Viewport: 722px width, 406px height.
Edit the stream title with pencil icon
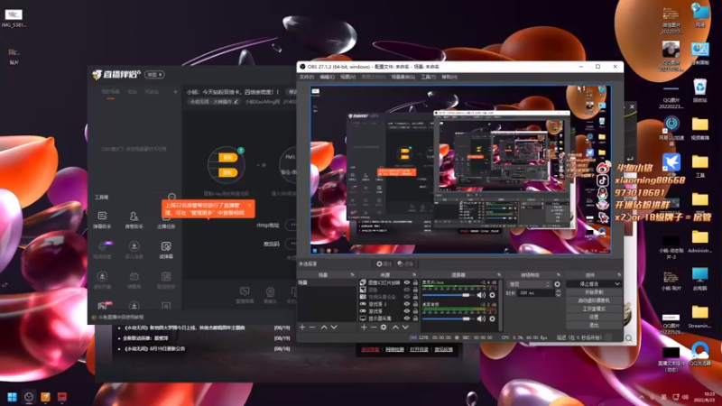236,101
